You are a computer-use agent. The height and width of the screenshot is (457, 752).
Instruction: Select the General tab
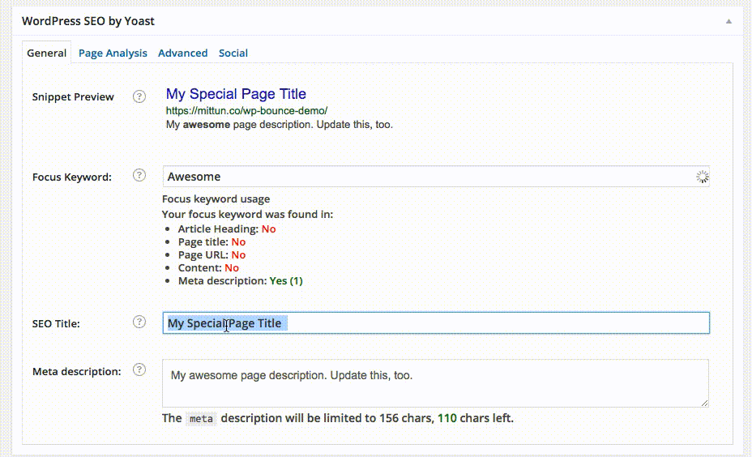46,53
